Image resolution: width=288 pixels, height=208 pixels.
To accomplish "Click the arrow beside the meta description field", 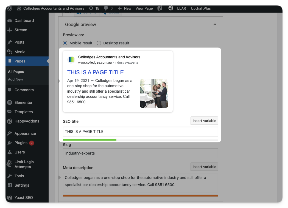I will (60, 178).
